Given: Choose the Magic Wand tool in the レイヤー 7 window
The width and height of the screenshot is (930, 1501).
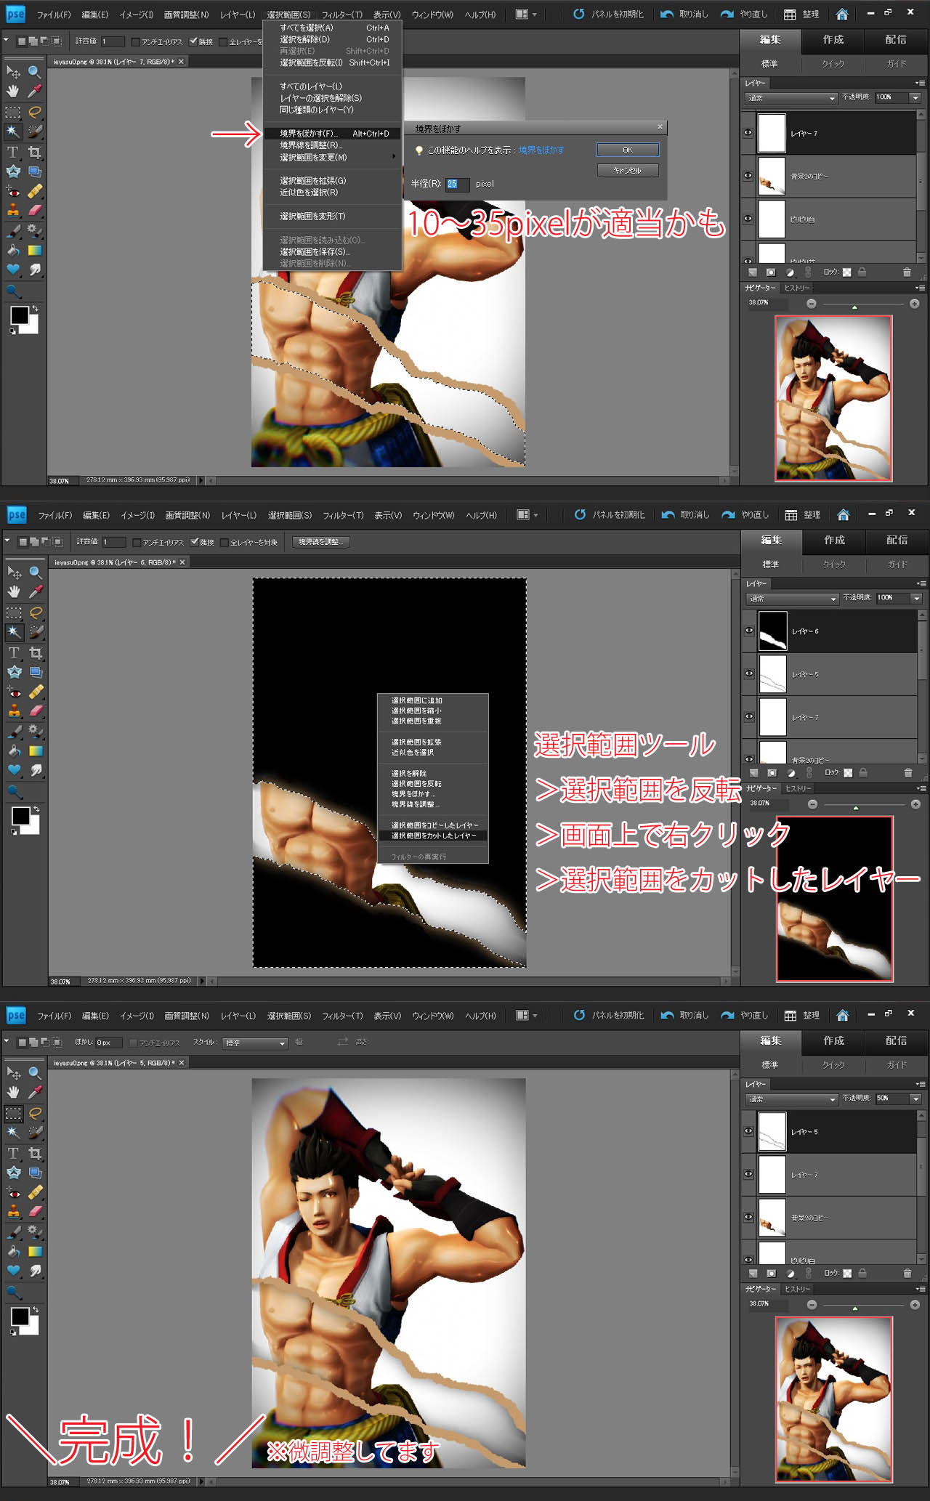Looking at the screenshot, I should point(13,132).
